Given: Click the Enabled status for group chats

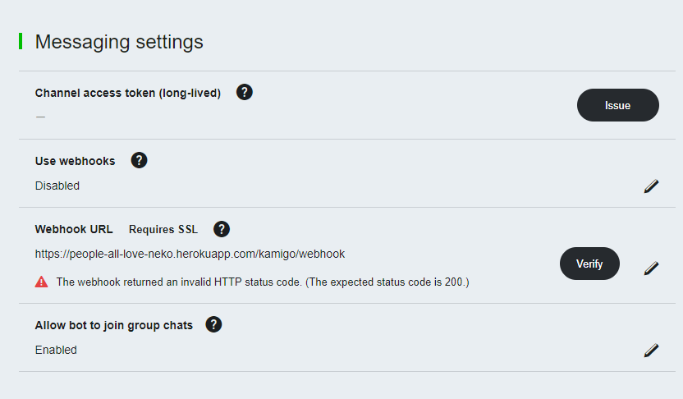Looking at the screenshot, I should (56, 350).
